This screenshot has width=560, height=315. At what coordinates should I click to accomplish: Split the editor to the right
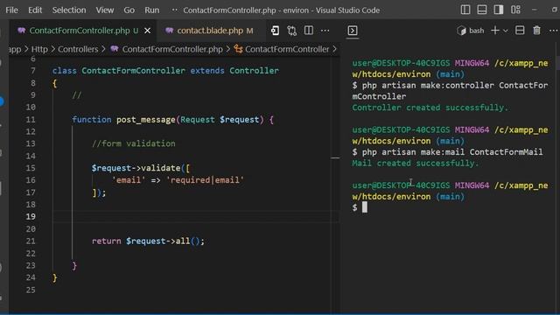tap(309, 31)
